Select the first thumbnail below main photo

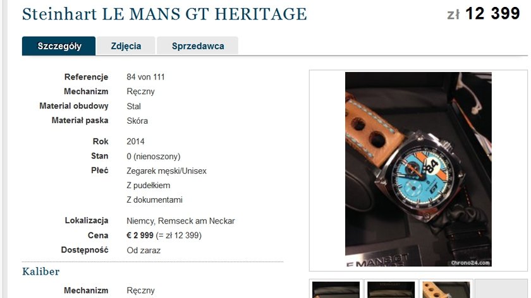coord(336,290)
